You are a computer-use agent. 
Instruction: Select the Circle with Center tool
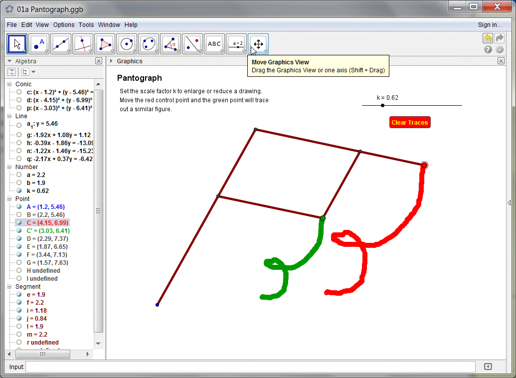click(127, 44)
